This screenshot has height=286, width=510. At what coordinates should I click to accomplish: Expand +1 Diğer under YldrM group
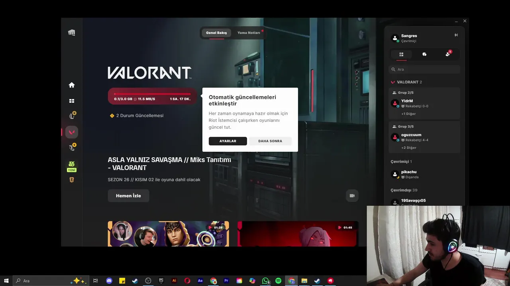pos(408,114)
